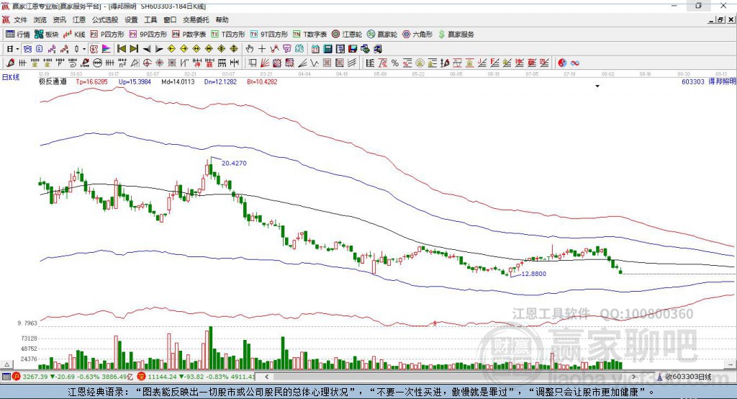Click the 极反 indicator toggle icon
Viewport: 737px width, 399px height.
94,49
